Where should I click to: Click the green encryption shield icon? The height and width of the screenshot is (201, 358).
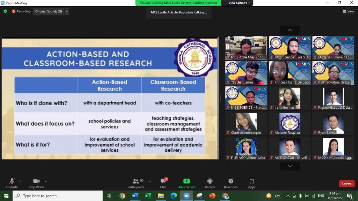tap(5, 11)
